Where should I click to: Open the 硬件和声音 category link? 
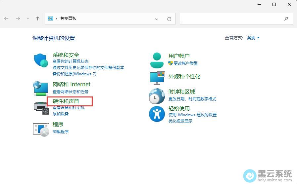66,101
